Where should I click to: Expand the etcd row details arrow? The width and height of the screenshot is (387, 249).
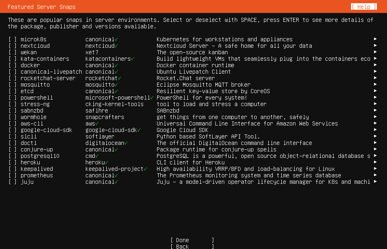tap(375, 91)
